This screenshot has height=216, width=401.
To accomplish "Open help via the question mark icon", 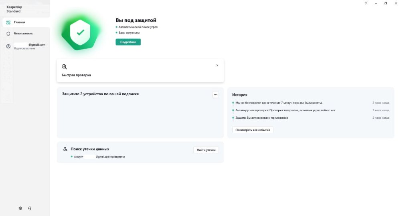I will tap(366, 3).
